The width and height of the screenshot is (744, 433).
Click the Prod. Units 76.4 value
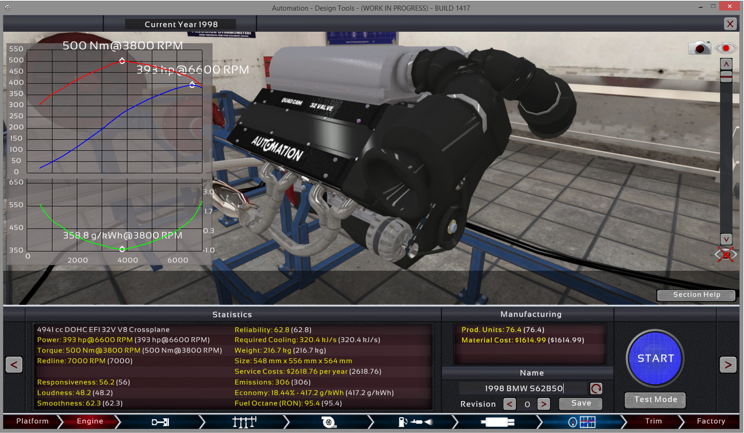[503, 330]
